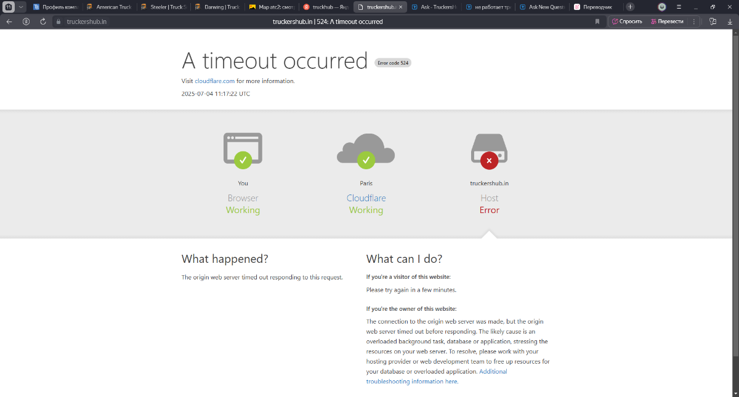Click the Browser label under You
Viewport: 739px width, 397px height.
243,198
